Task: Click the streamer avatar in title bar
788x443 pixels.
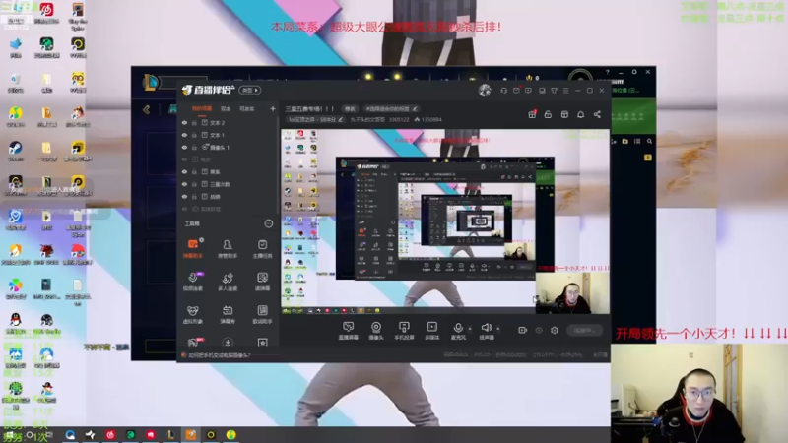Action: point(485,91)
